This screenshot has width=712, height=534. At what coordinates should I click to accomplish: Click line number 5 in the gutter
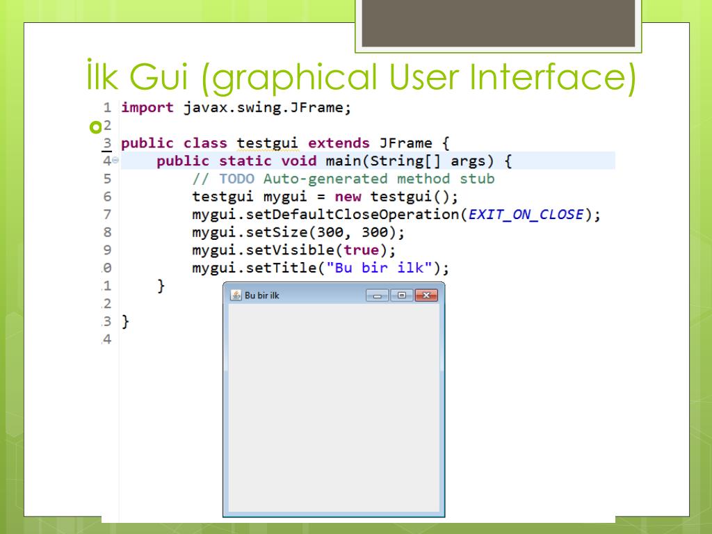point(107,179)
